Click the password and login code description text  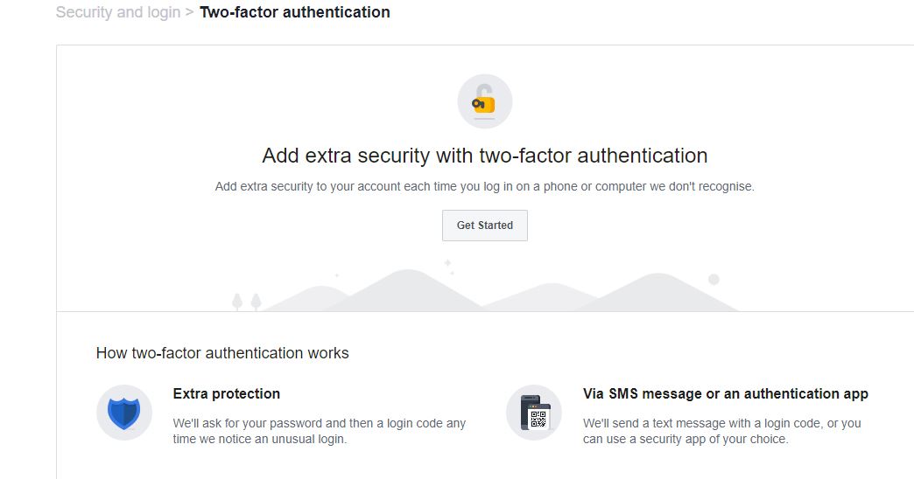tap(319, 431)
